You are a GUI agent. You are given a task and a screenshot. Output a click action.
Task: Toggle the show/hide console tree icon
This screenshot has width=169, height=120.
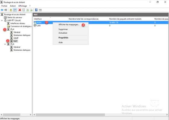[15, 10]
